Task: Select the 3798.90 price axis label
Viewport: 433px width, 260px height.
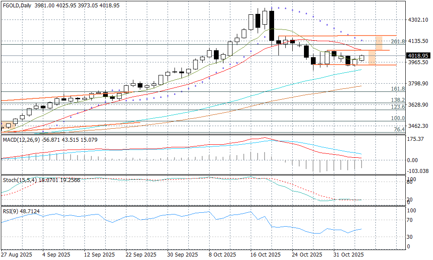Action: click(x=418, y=84)
